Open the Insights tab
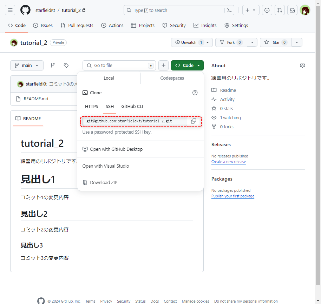 [x=205, y=25]
